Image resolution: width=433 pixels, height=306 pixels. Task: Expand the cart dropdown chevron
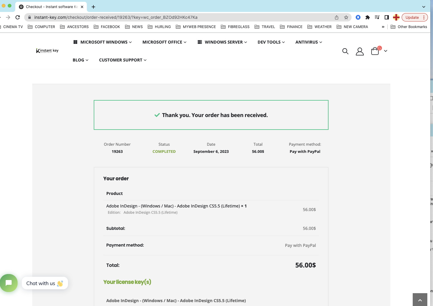point(386,51)
